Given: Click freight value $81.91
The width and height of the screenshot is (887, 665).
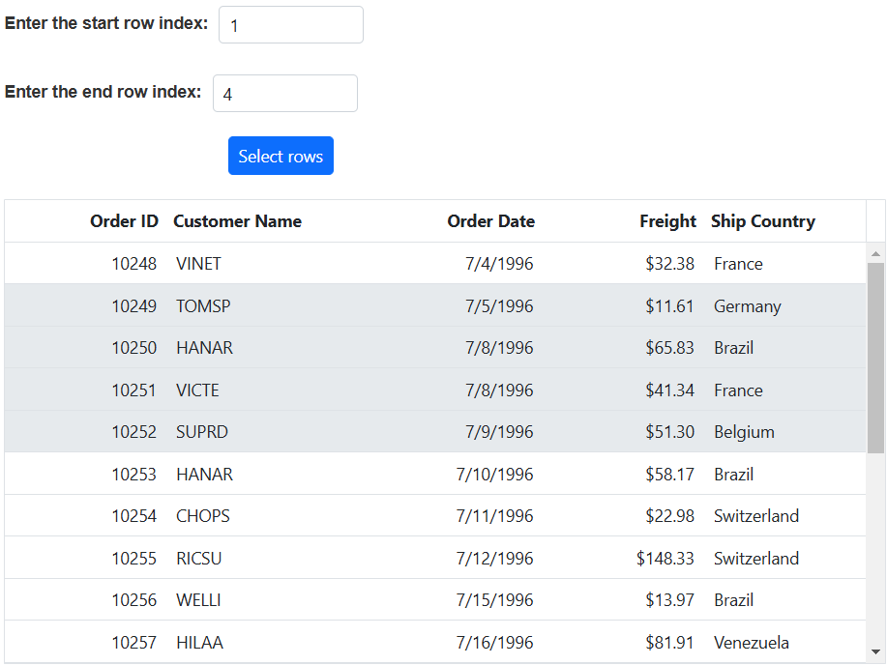Looking at the screenshot, I should pyautogui.click(x=669, y=643).
